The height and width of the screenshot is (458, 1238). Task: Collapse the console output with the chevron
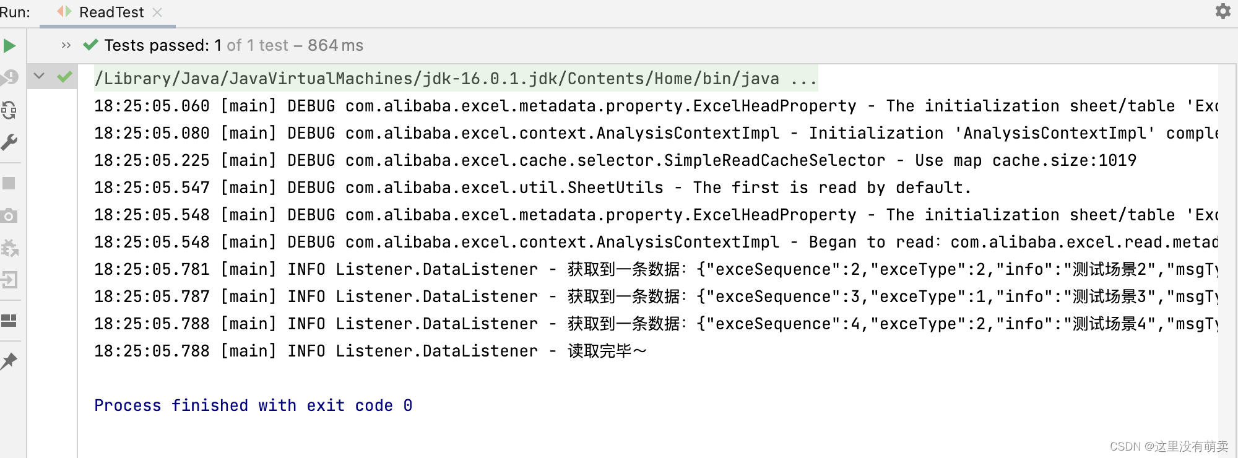(x=38, y=76)
